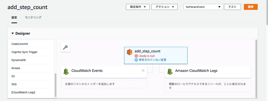Click the key permissions icon

point(65,48)
